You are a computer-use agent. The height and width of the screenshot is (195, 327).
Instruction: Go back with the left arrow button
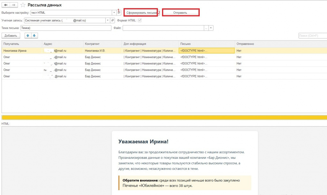coord(6,5)
